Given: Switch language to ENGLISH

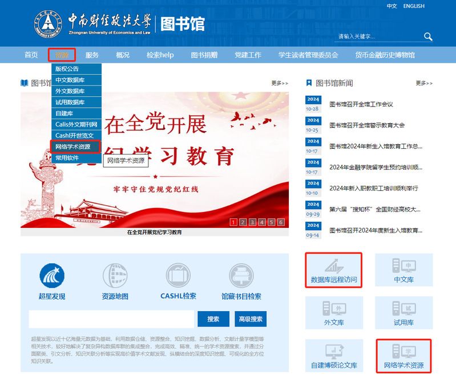Looking at the screenshot, I should click(413, 6).
